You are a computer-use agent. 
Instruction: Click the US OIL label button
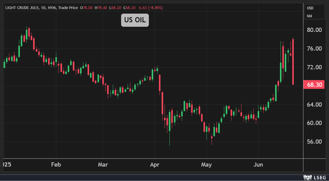point(135,20)
